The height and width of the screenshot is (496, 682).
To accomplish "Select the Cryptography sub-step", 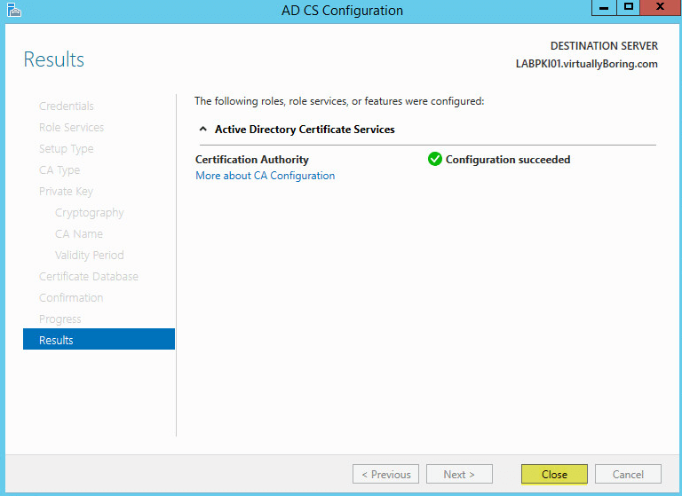I will [x=89, y=213].
